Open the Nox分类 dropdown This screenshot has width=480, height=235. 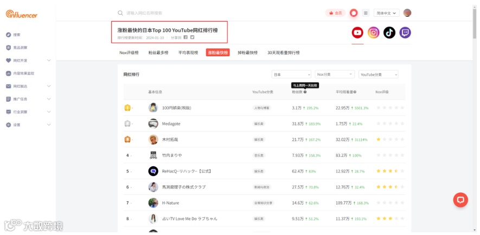click(x=335, y=74)
